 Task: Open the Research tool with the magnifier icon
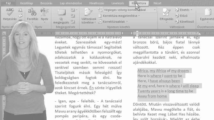[x=20, y=10]
